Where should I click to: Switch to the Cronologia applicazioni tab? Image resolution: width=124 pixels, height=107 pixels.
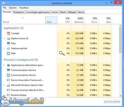38,12
